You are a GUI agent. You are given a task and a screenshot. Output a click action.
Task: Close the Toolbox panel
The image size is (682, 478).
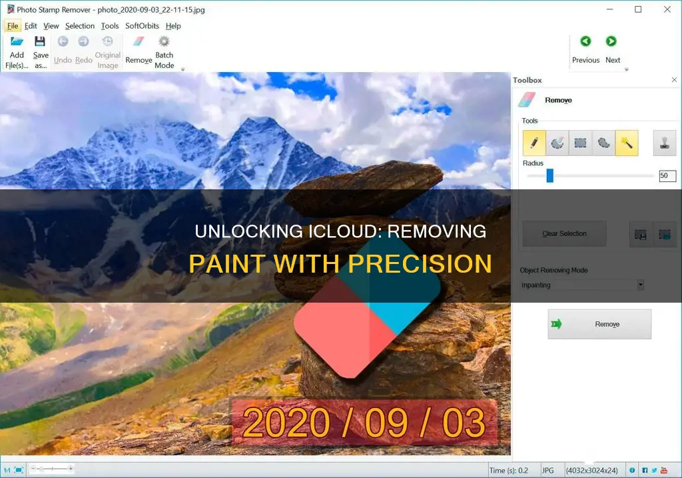point(674,80)
